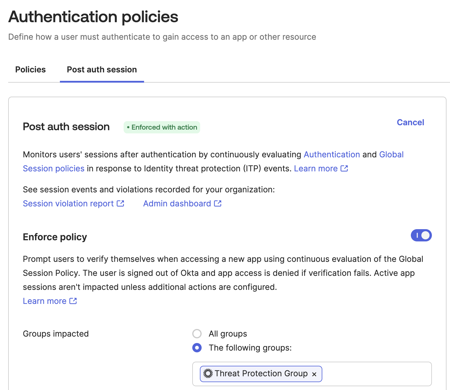Remove Threat Protection Group with the x

pyautogui.click(x=314, y=374)
